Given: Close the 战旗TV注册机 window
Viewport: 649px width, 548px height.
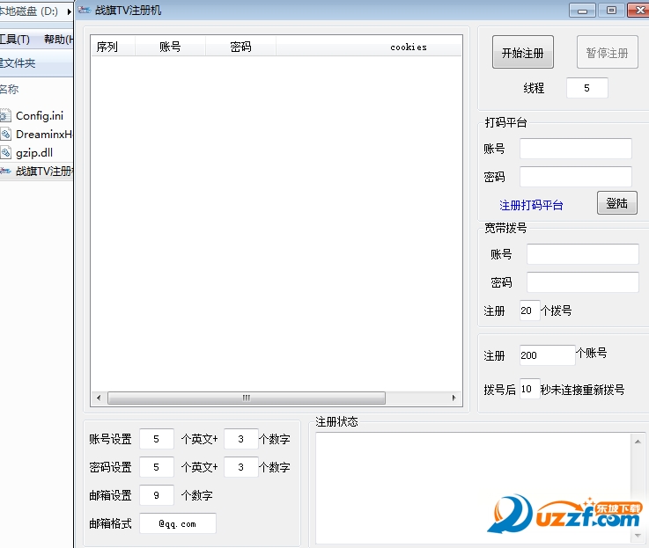Looking at the screenshot, I should 639,11.
